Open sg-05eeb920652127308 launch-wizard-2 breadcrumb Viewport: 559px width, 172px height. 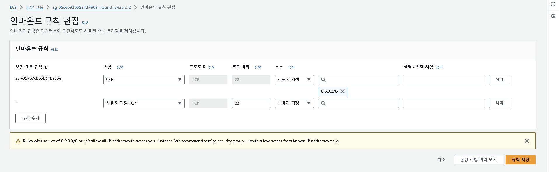click(92, 7)
